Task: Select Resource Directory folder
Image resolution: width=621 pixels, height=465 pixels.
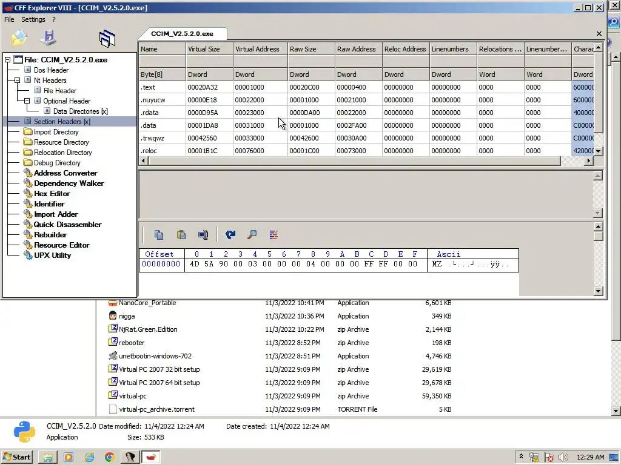Action: point(61,142)
